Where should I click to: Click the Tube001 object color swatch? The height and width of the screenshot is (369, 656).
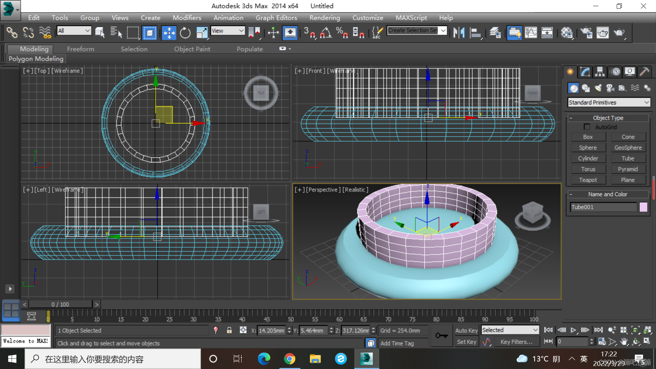(643, 207)
